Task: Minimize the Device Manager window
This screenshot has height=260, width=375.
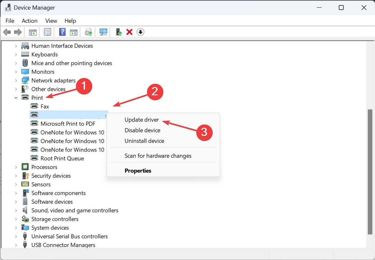Action: (x=319, y=8)
